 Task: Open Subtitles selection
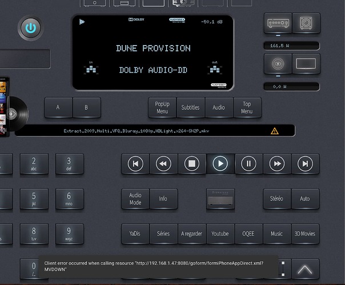coord(190,107)
